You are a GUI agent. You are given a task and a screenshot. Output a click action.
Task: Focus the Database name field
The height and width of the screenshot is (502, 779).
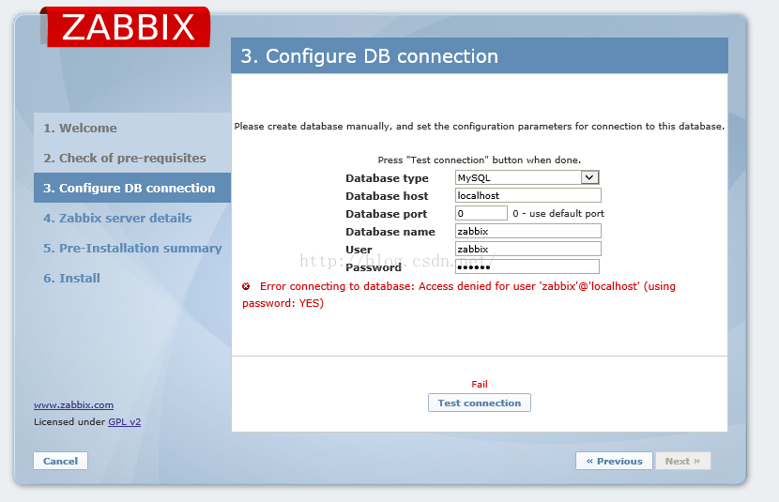click(x=528, y=231)
